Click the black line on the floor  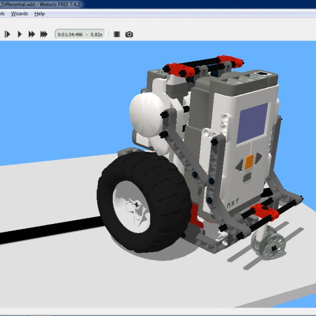point(51,230)
